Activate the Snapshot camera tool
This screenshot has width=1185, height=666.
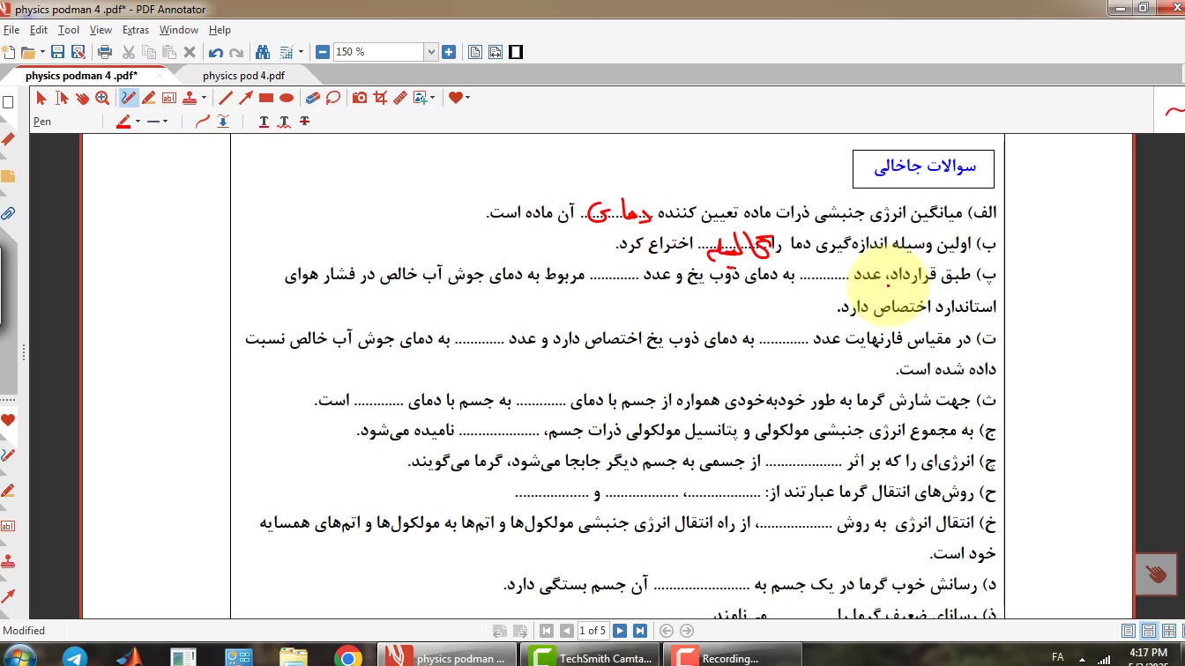tap(360, 98)
